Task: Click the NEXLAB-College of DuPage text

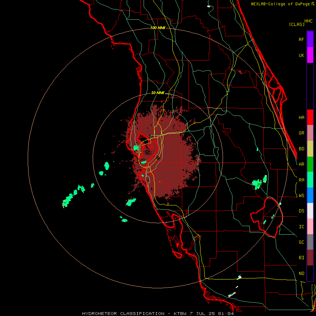Action: 281,4
